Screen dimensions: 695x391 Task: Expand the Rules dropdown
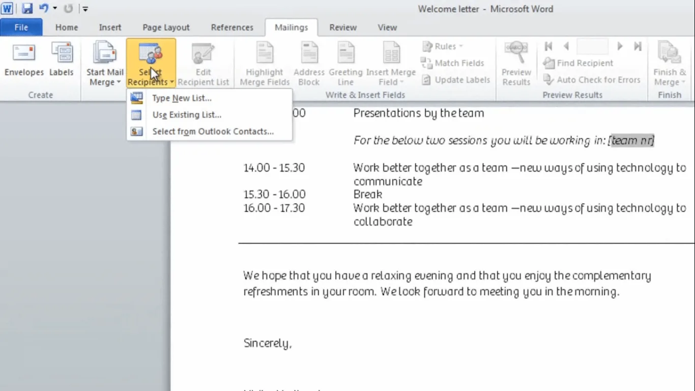[x=442, y=46]
